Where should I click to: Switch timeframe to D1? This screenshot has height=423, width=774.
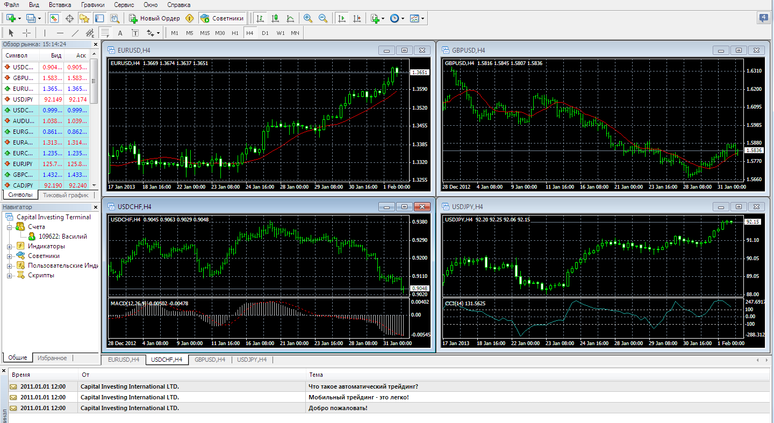pos(265,33)
